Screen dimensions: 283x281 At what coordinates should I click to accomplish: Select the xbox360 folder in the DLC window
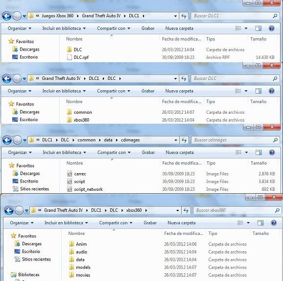click(x=81, y=120)
